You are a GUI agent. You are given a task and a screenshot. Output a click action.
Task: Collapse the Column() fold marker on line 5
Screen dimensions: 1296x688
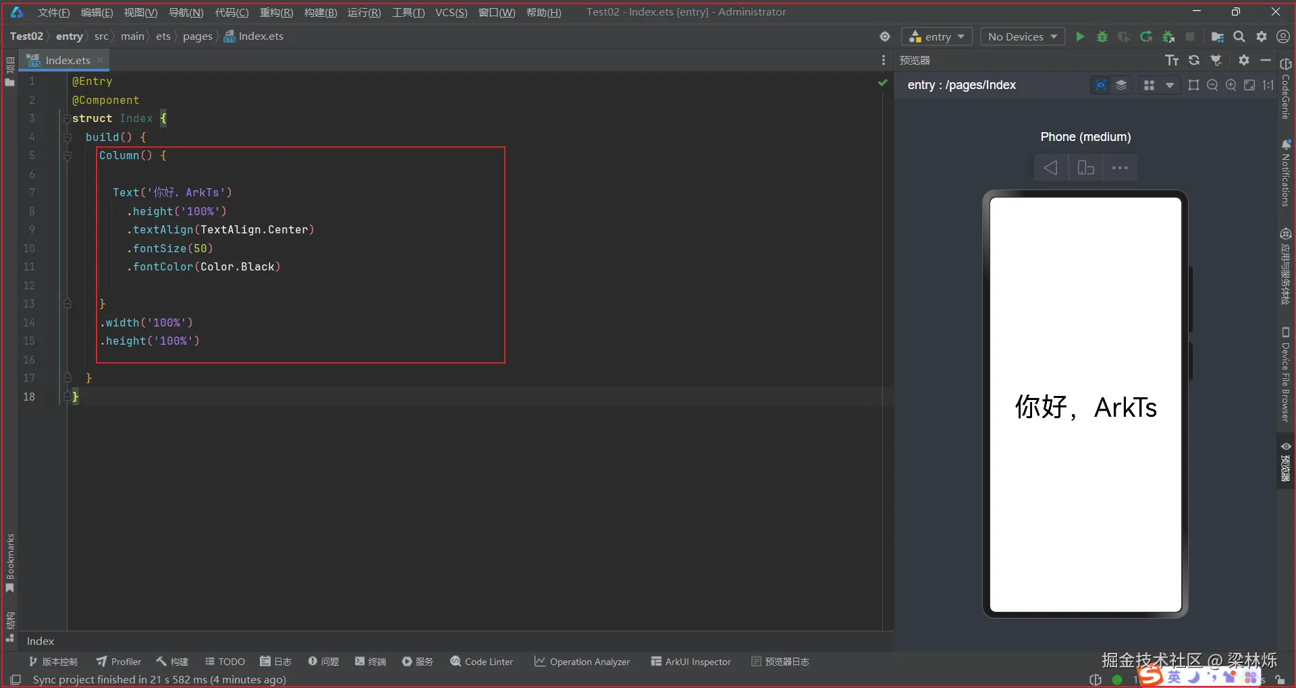pyautogui.click(x=67, y=156)
